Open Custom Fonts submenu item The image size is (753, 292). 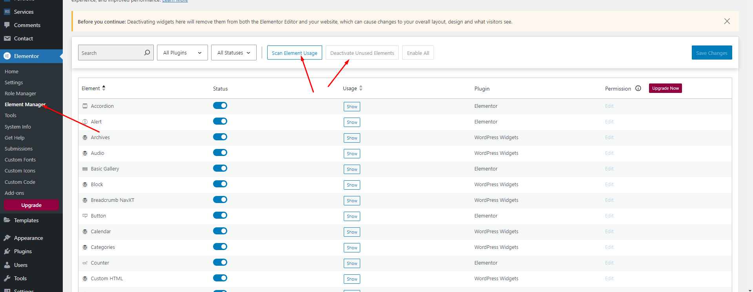(x=20, y=160)
